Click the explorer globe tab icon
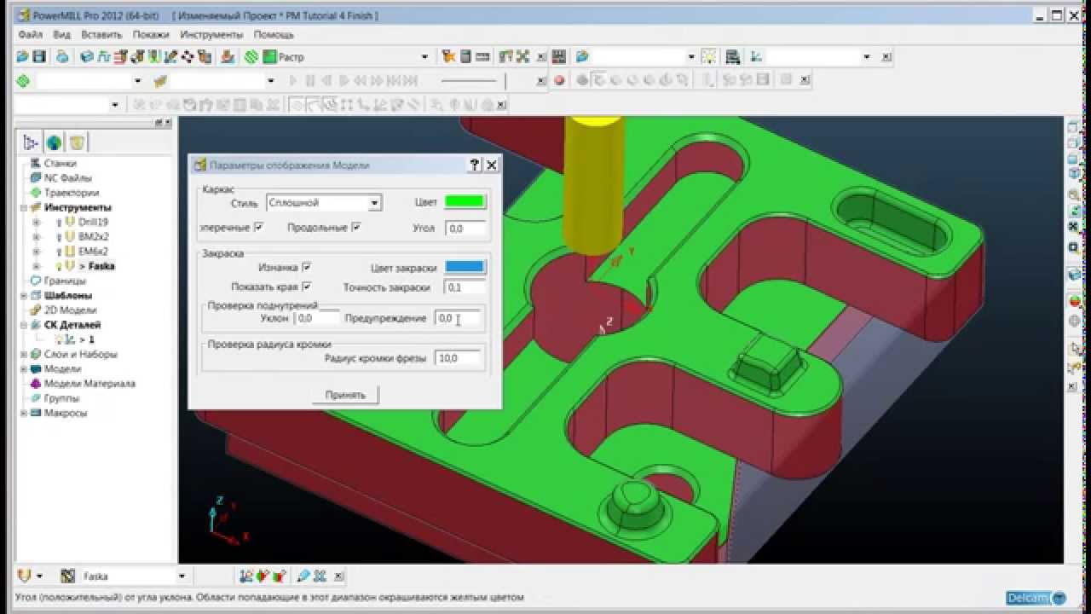Image resolution: width=1091 pixels, height=614 pixels. click(x=55, y=142)
